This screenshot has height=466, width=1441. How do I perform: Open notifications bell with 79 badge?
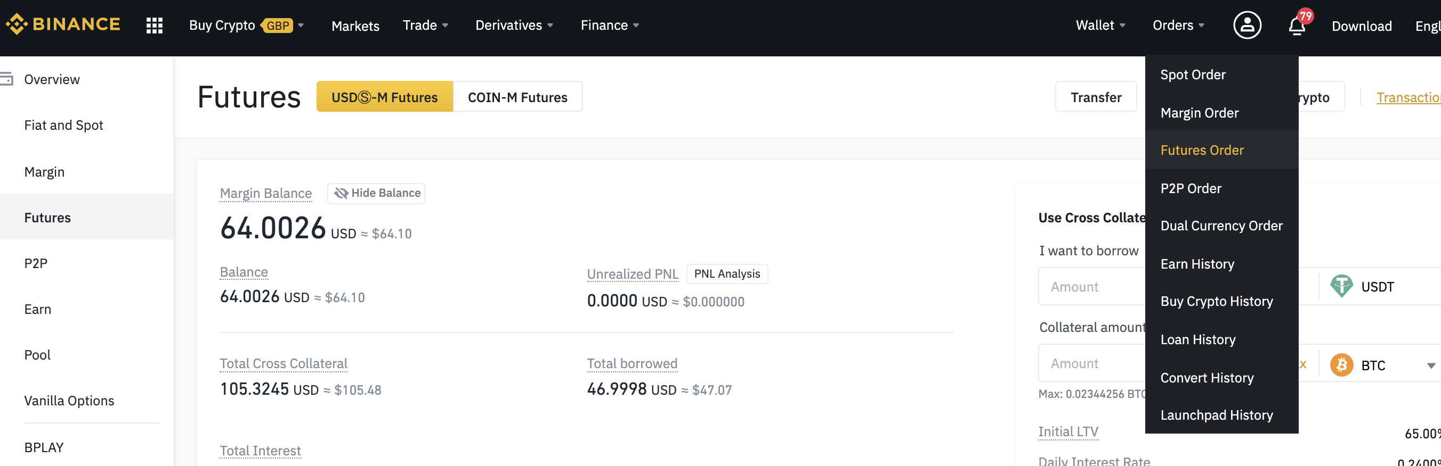pyautogui.click(x=1297, y=26)
